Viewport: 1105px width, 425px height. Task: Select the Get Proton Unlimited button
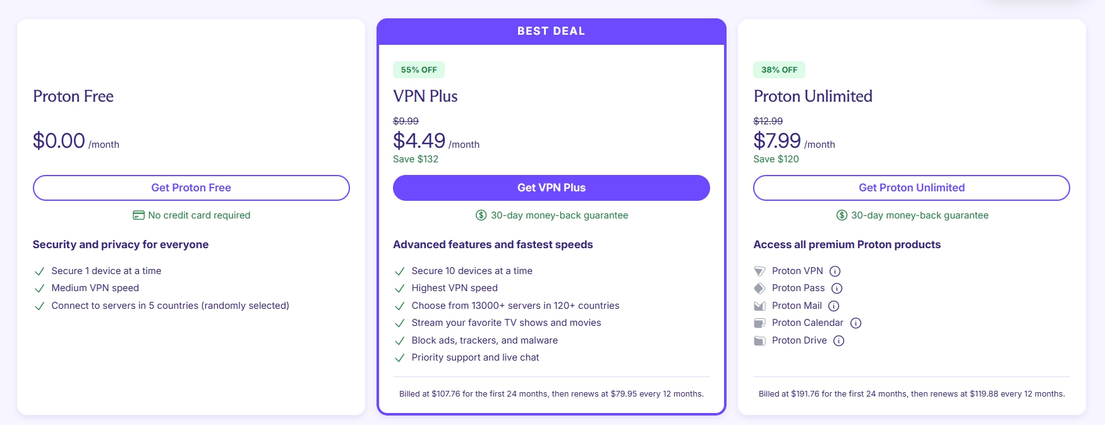click(x=911, y=188)
